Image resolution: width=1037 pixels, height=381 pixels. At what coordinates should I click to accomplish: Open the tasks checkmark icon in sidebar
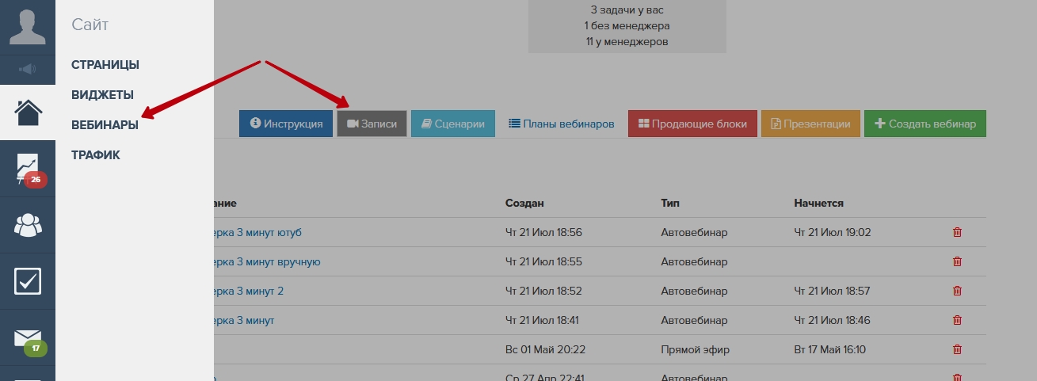click(28, 281)
